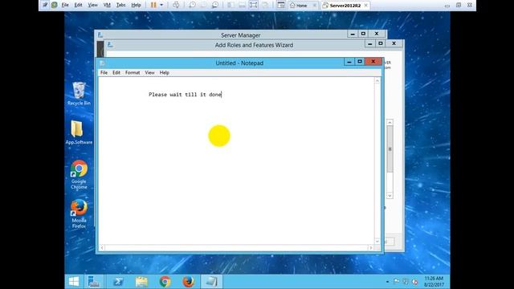Select the Mozilla Firefox desktop shortcut
The image size is (514, 289).
tap(79, 214)
